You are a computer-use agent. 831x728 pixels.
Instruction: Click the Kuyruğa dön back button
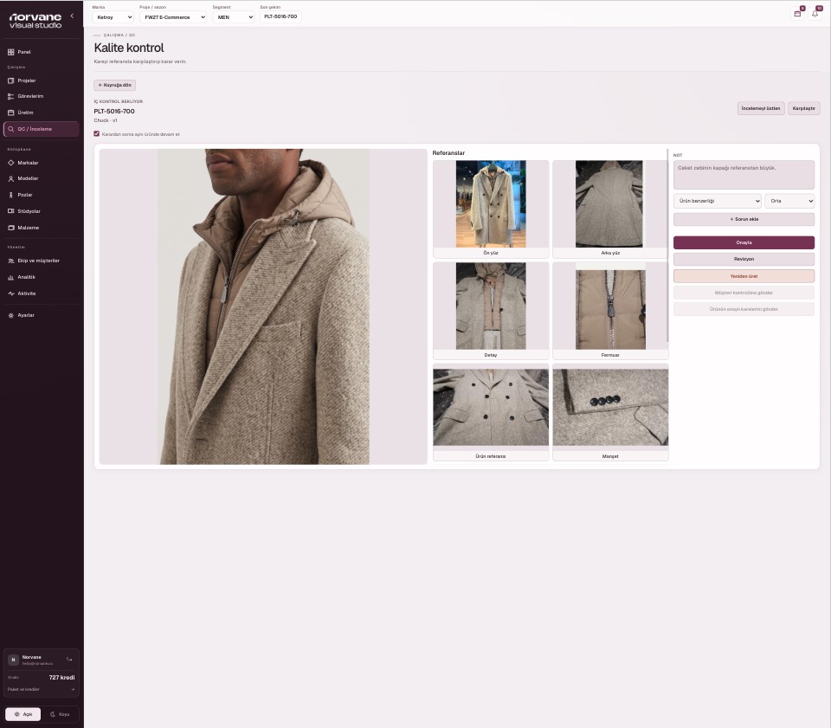[x=115, y=86]
